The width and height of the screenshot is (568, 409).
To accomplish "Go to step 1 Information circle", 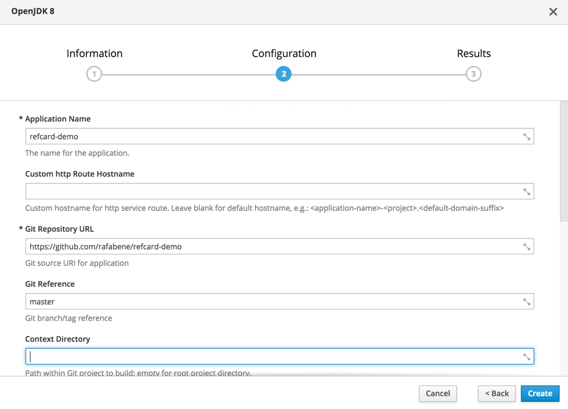I will [x=94, y=74].
